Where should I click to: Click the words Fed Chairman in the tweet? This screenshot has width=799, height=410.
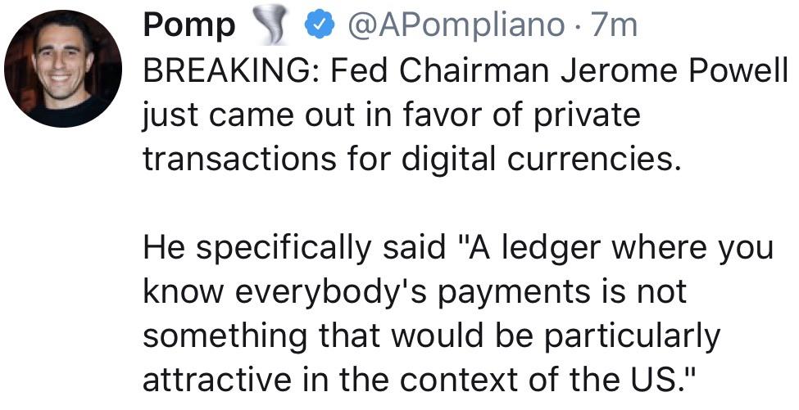(x=440, y=70)
